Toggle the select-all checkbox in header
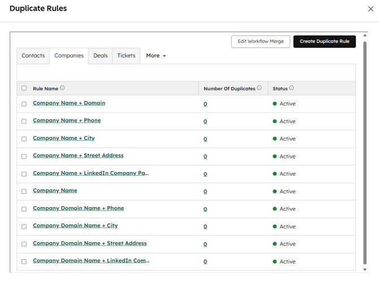Viewport: 379px width, 284px height. 24,88
